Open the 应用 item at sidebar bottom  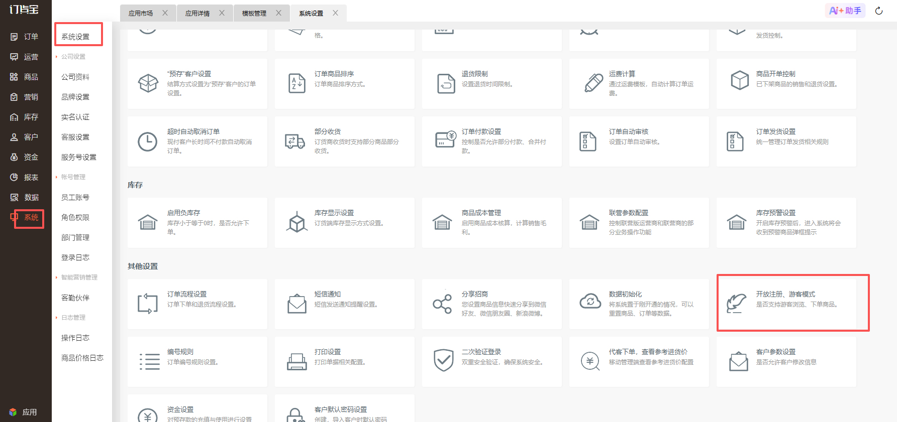23,412
